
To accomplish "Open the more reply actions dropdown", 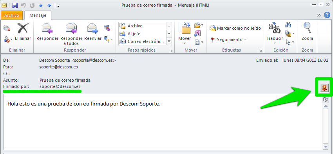I will tap(108, 39).
